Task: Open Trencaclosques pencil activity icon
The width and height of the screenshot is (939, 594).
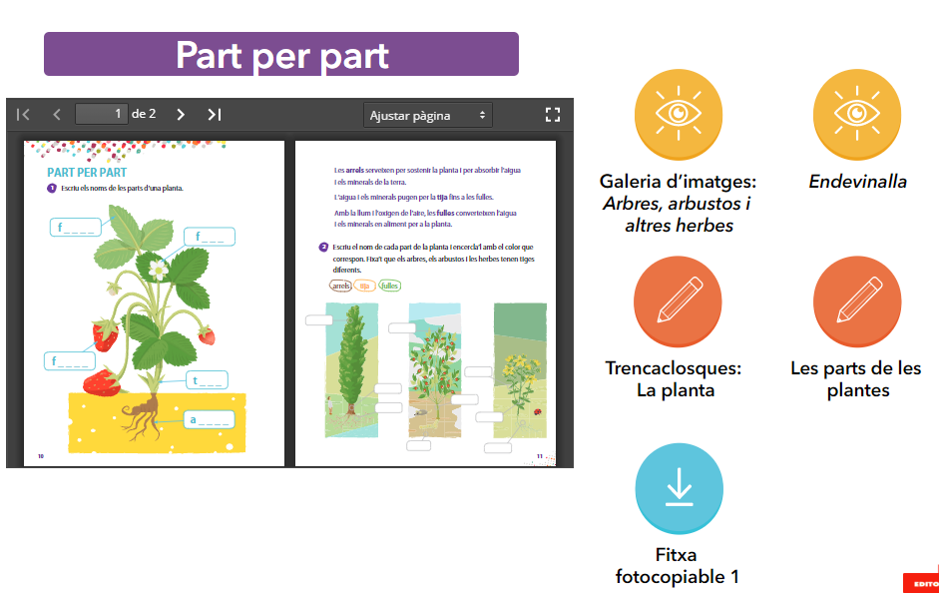Action: [x=678, y=299]
